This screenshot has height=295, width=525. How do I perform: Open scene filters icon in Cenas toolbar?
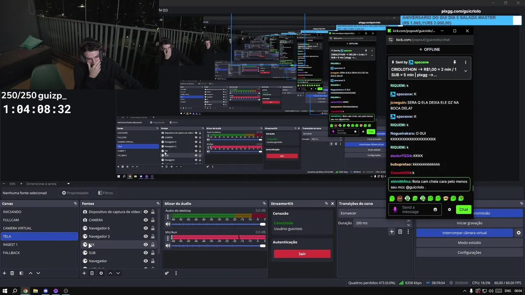click(21, 273)
